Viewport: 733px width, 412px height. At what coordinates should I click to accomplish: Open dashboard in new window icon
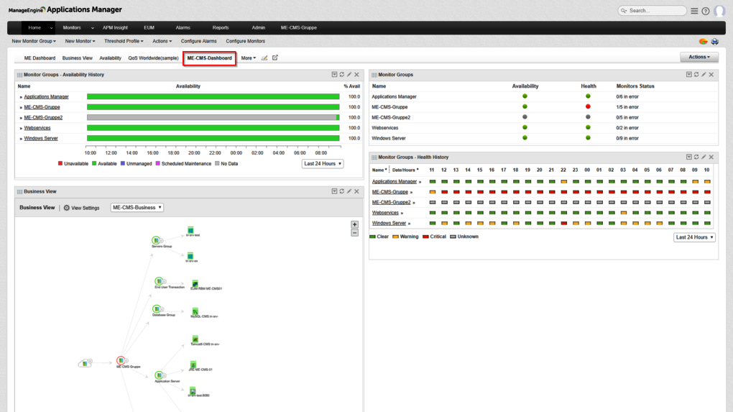pyautogui.click(x=275, y=58)
